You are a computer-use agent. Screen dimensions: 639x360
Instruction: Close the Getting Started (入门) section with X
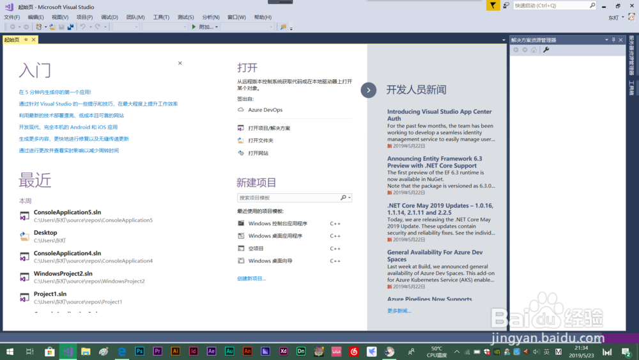click(x=180, y=63)
